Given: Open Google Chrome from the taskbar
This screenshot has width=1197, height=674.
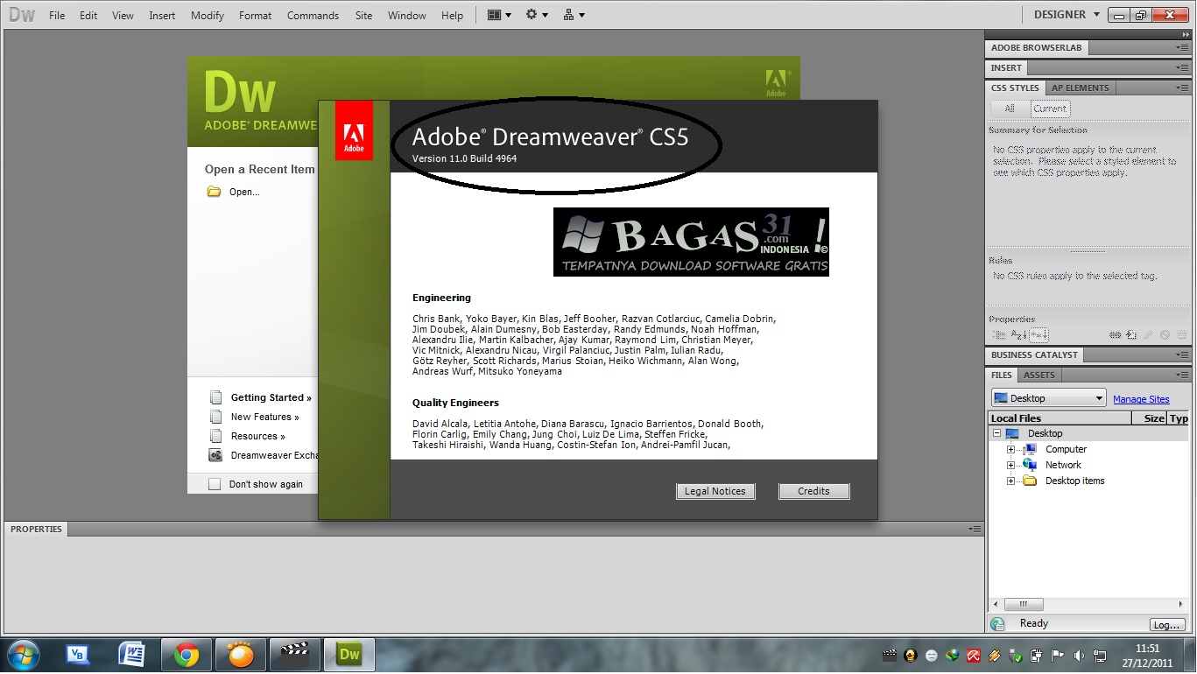Looking at the screenshot, I should 186,654.
